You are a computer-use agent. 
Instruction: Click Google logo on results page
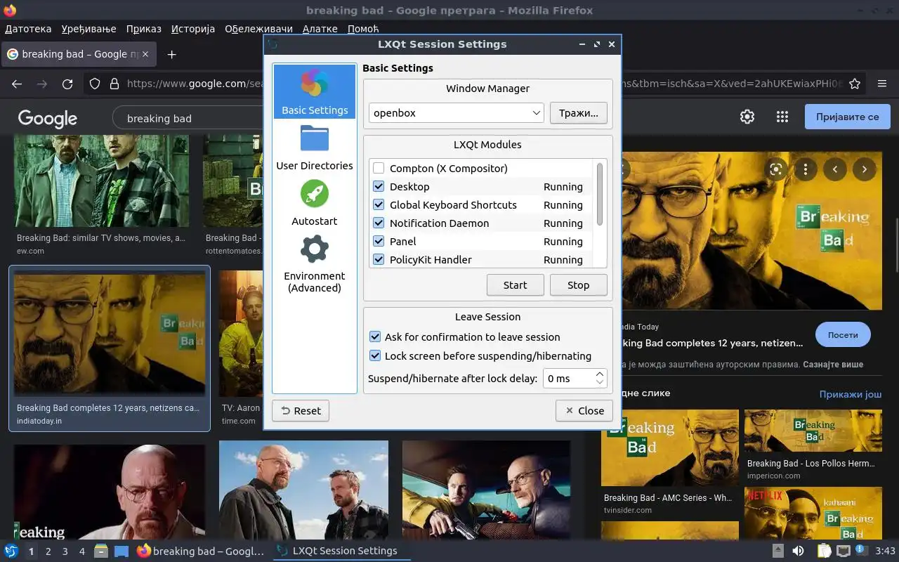[x=48, y=118]
